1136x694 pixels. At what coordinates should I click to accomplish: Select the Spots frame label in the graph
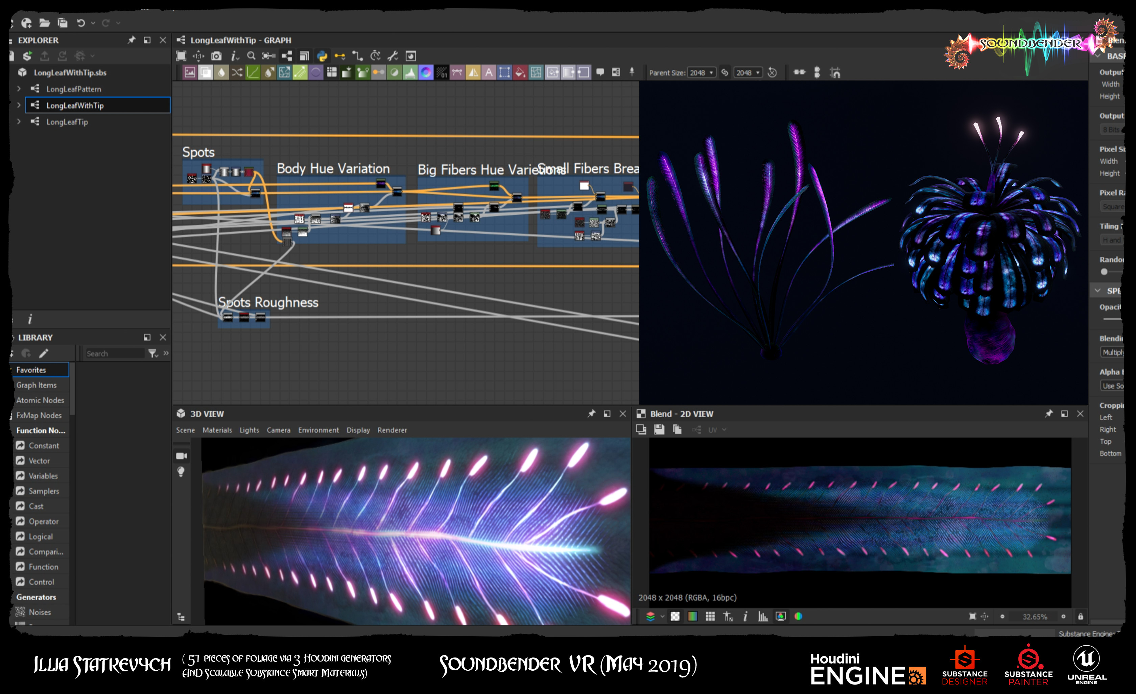tap(198, 152)
